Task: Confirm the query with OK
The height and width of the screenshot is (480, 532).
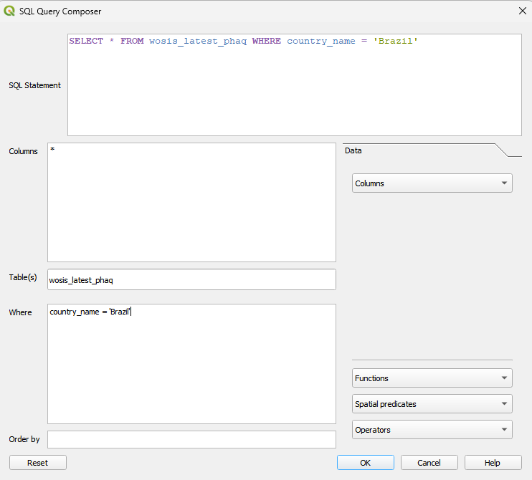Action: (365, 463)
